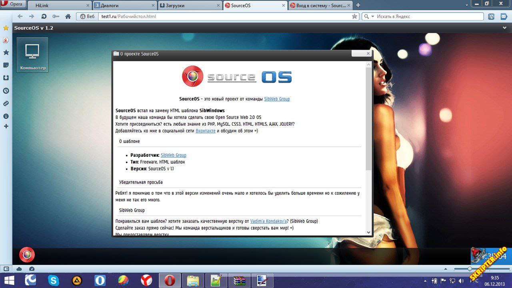Screen dimensions: 512x288
Task: Close the Загрузки tab
Action: point(218,5)
